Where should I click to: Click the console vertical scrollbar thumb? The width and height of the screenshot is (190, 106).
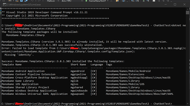(188, 13)
